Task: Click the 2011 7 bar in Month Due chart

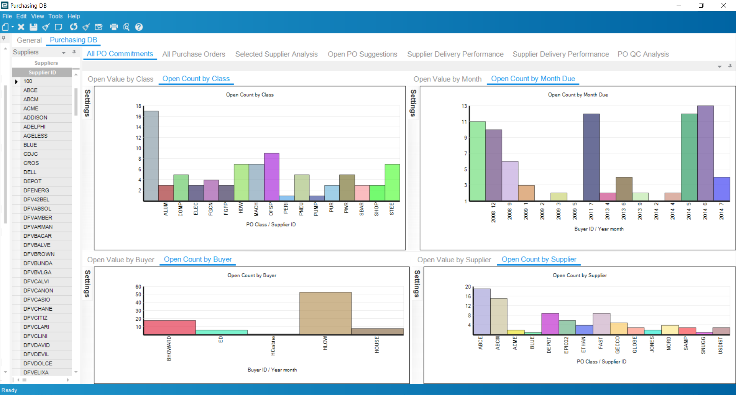Action: (x=591, y=157)
